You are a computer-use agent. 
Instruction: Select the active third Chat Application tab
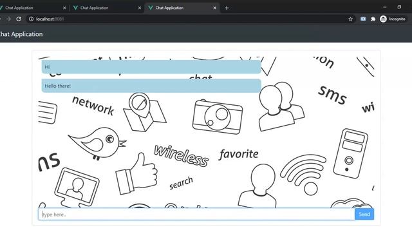(x=182, y=8)
